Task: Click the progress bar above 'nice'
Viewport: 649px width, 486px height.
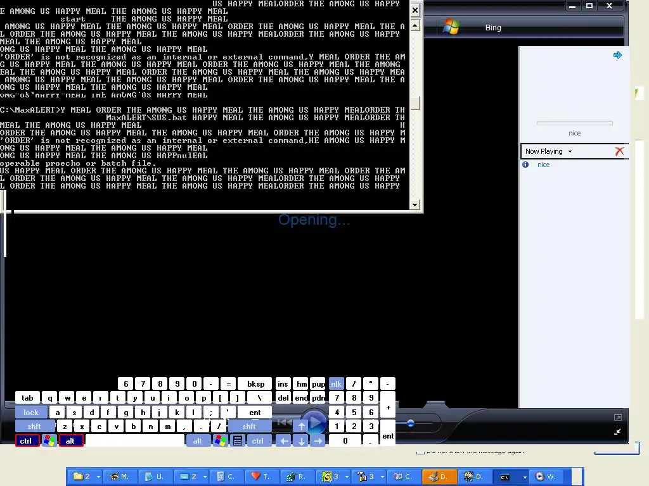Action: (x=574, y=123)
